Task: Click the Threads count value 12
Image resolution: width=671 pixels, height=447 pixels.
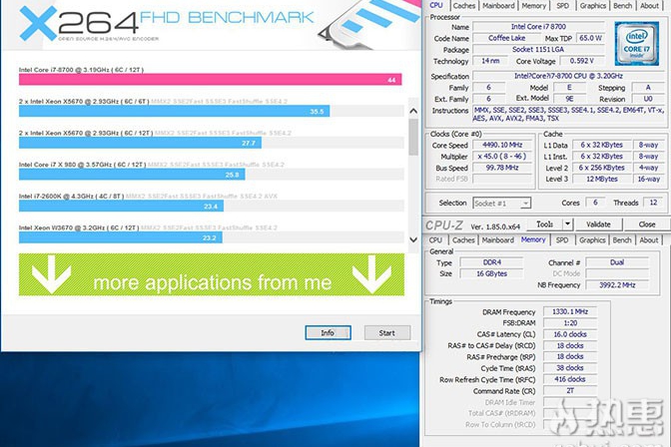Action: [653, 203]
